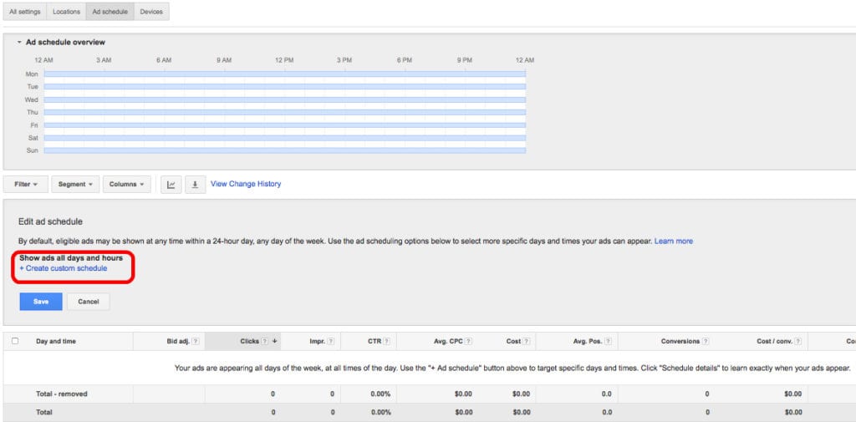Click the Tuesday schedule bar
Screen dimensions: 856x422
click(285, 87)
